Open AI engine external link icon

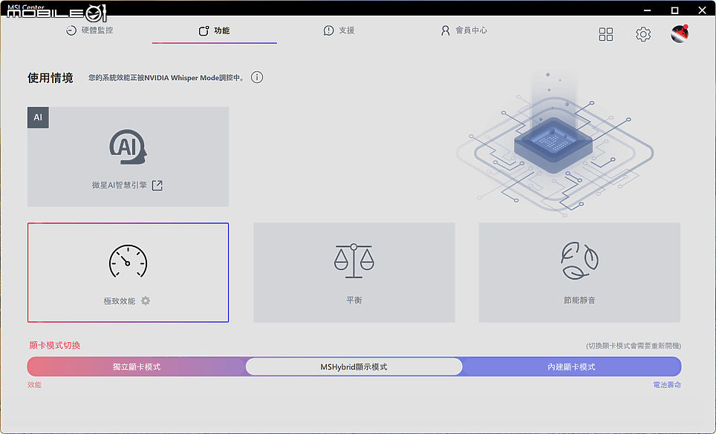[157, 185]
